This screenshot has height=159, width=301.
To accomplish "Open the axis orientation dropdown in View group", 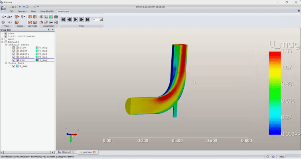I will pyautogui.click(x=9, y=17).
